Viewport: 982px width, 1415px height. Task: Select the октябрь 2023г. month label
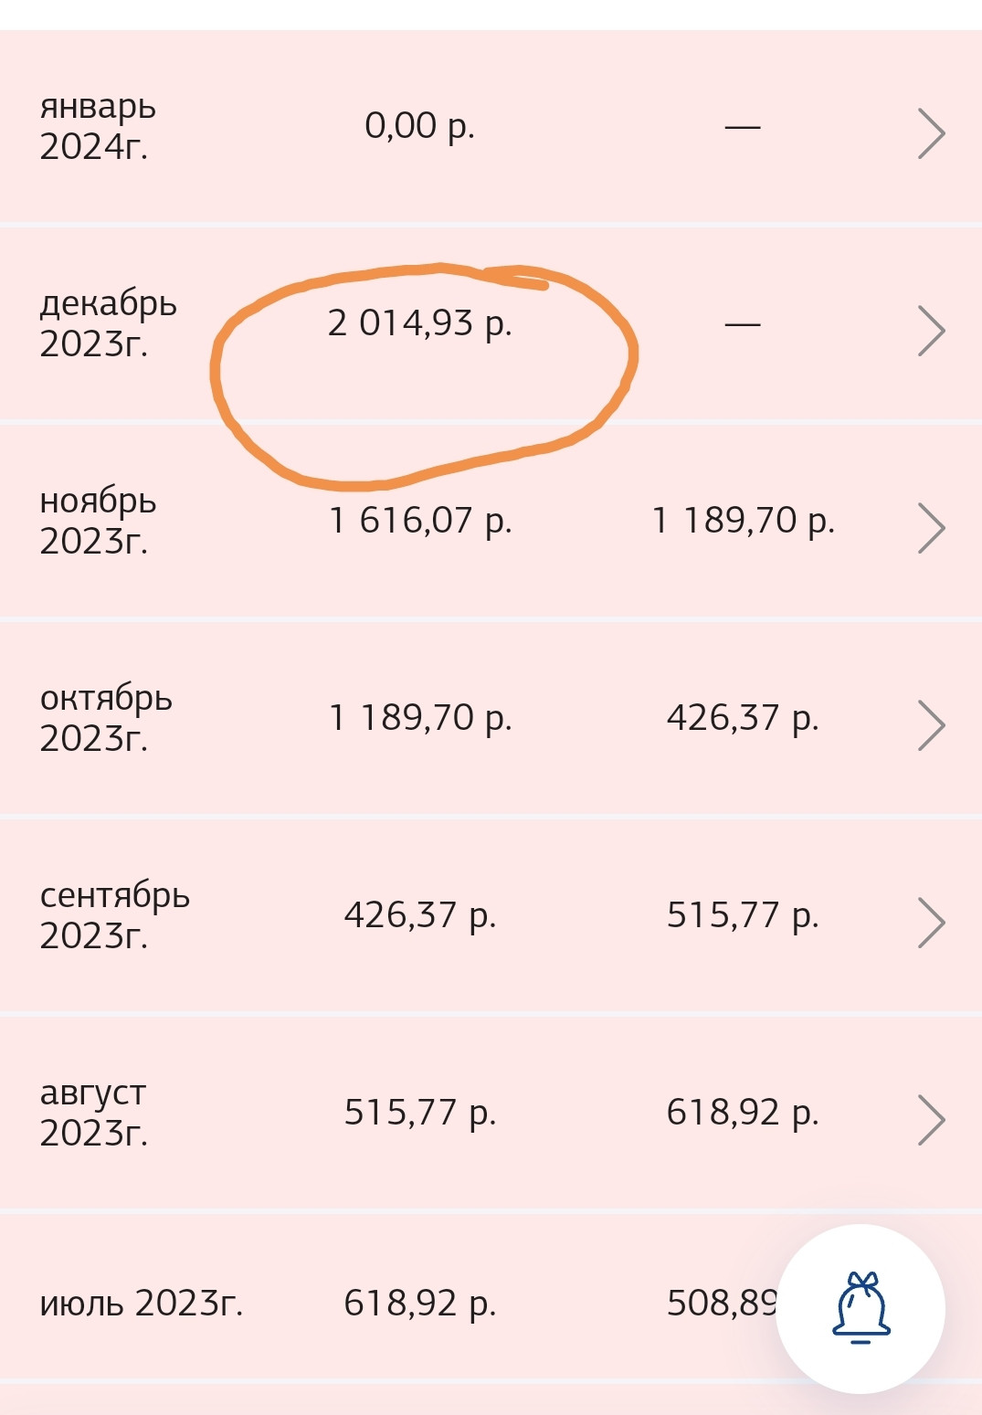click(106, 718)
